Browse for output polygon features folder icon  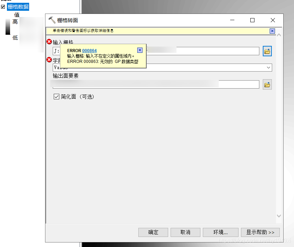267,84
